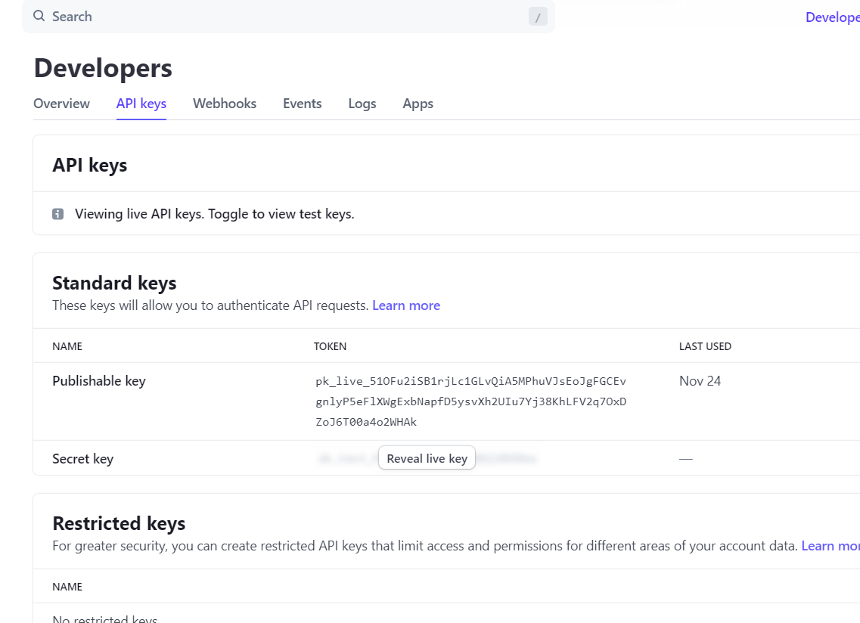Click the publishable key token to copy it
Screen dimensions: 860x623
click(x=470, y=401)
